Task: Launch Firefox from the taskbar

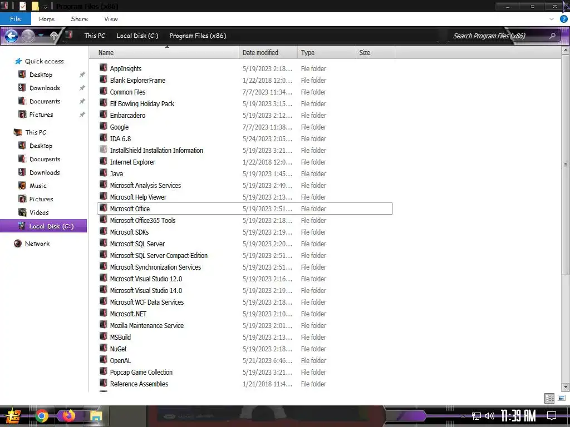Action: pos(68,416)
